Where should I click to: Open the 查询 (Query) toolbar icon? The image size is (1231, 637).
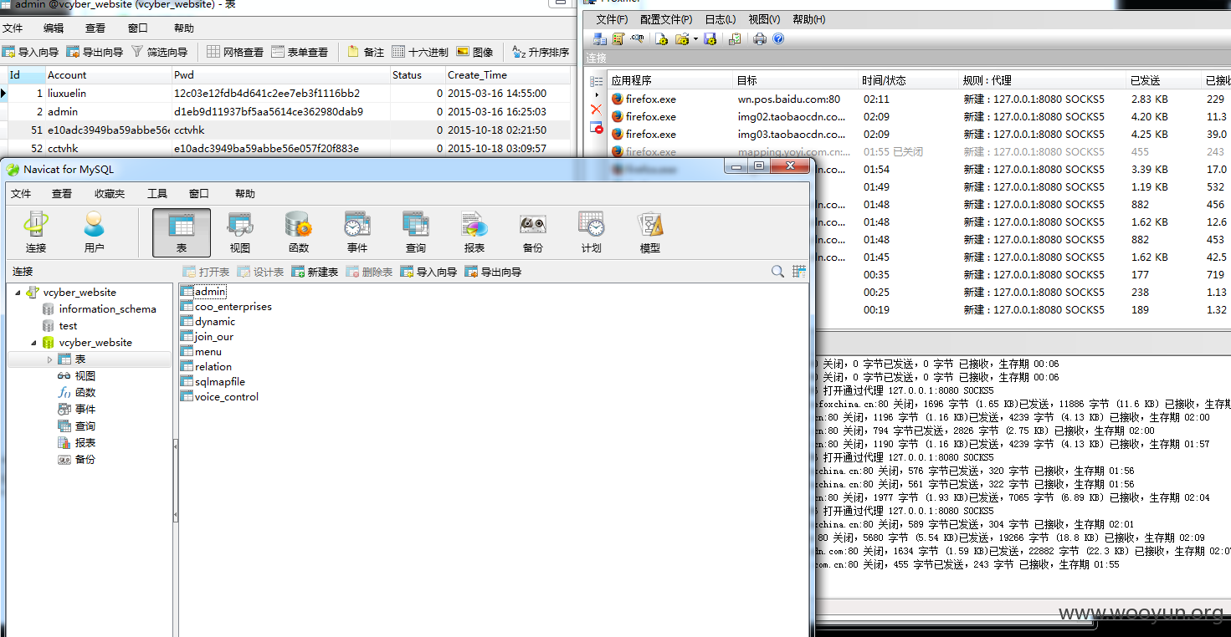(x=416, y=232)
